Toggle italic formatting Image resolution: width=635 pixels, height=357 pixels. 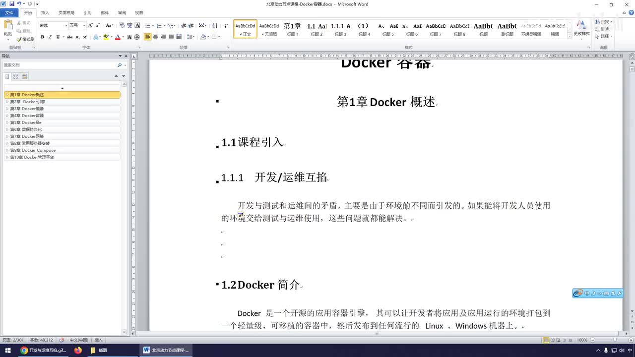point(50,37)
